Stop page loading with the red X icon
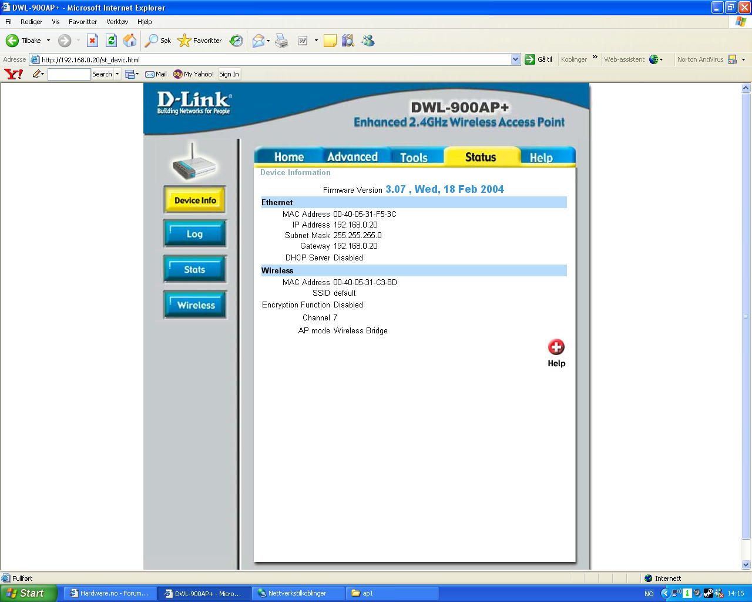 point(92,41)
